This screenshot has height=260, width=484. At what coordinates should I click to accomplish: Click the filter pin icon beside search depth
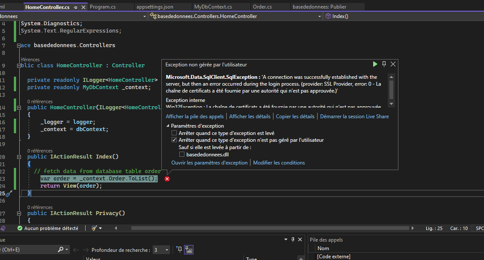pyautogui.click(x=179, y=249)
